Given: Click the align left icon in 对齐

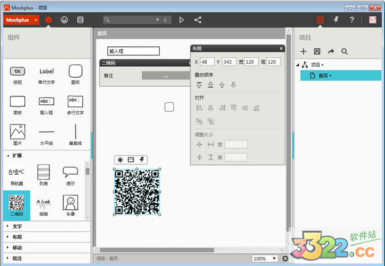Looking at the screenshot, I should point(199,108).
